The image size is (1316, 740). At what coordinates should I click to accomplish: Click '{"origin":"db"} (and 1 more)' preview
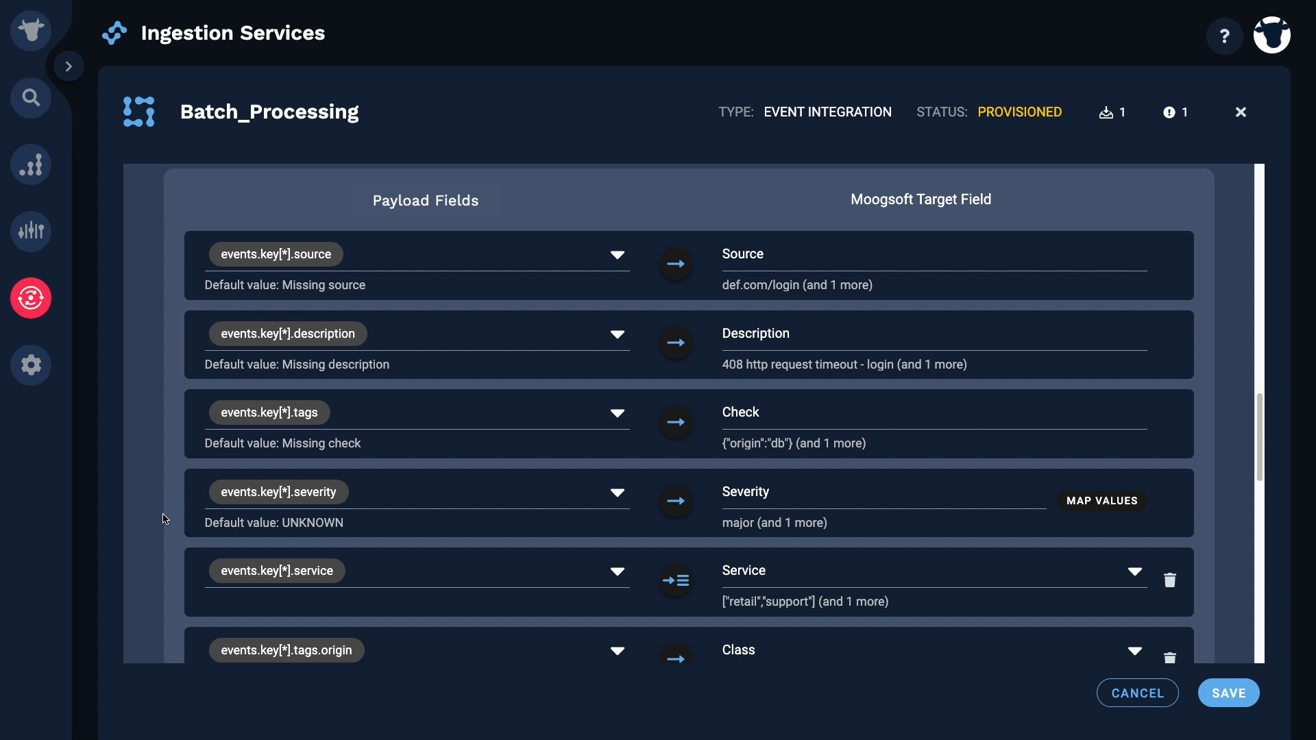coord(794,443)
